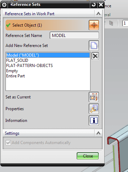Image resolution: width=128 pixels, height=172 pixels.
Task: Click the Set as Current icon
Action: coord(94,97)
